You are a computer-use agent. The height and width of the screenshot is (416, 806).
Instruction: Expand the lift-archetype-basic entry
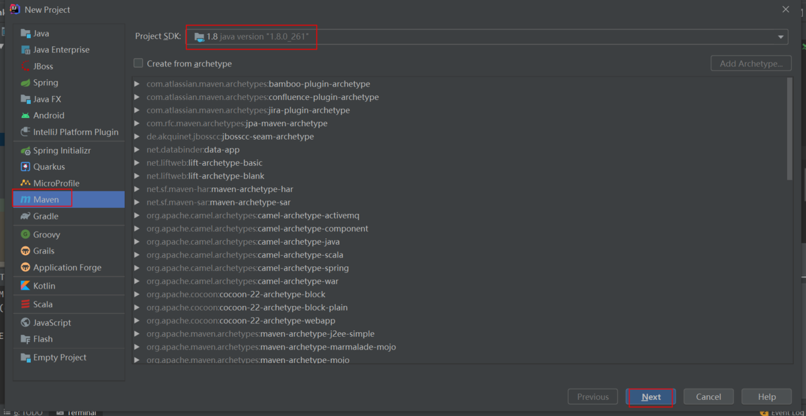137,163
